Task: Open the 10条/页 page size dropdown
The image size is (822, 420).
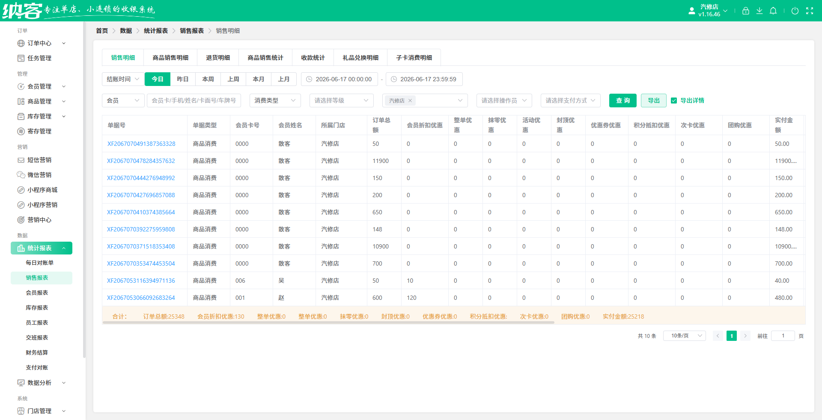Action: coord(685,336)
